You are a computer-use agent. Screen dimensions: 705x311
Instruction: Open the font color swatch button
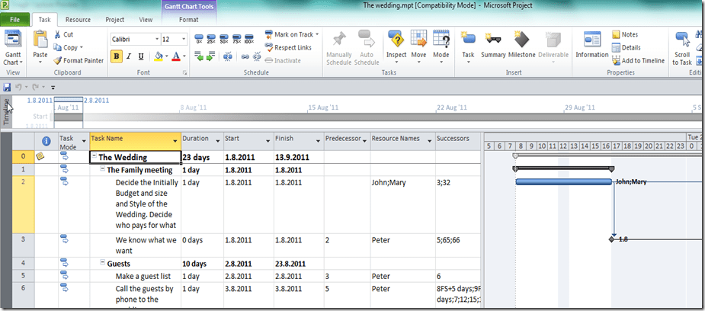pyautogui.click(x=176, y=56)
